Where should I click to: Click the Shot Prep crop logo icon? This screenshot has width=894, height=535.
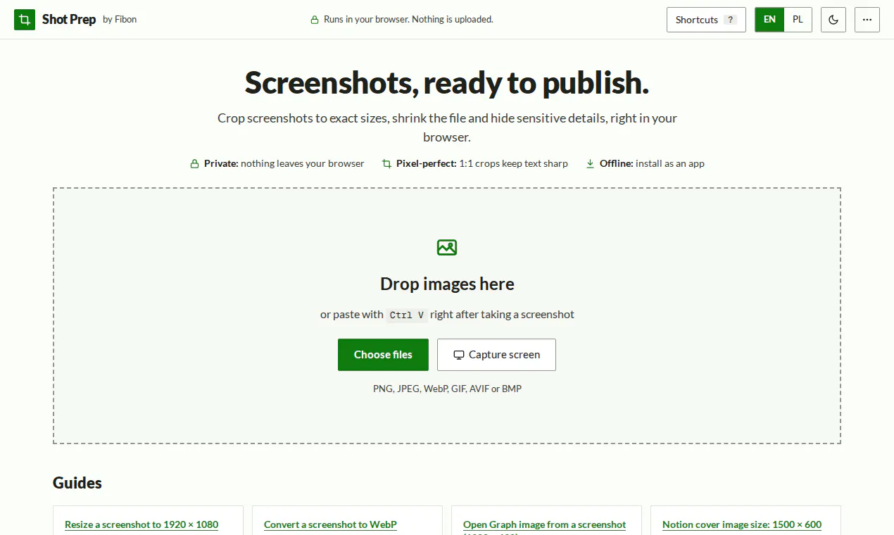(25, 20)
